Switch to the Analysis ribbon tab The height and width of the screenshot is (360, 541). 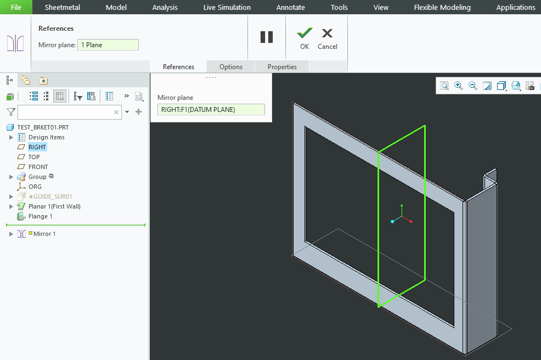click(165, 7)
